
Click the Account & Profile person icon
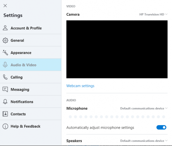pos(5,28)
